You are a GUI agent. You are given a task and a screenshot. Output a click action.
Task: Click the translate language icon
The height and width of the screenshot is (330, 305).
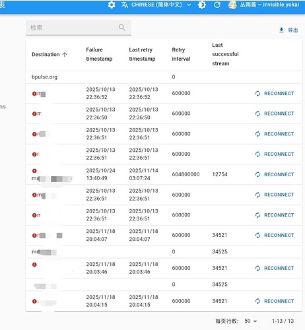click(x=125, y=5)
